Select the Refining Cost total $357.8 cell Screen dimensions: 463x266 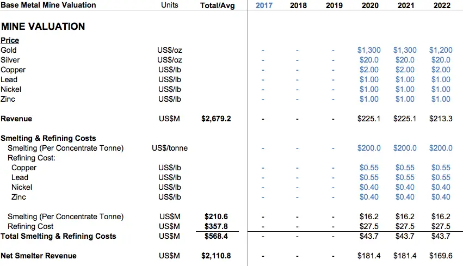[216, 226]
